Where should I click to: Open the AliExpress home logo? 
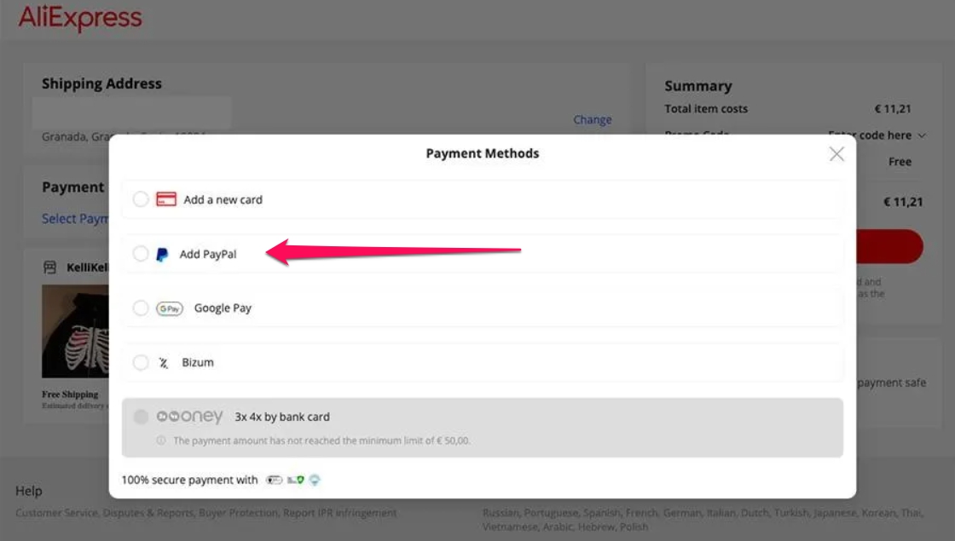click(x=80, y=18)
